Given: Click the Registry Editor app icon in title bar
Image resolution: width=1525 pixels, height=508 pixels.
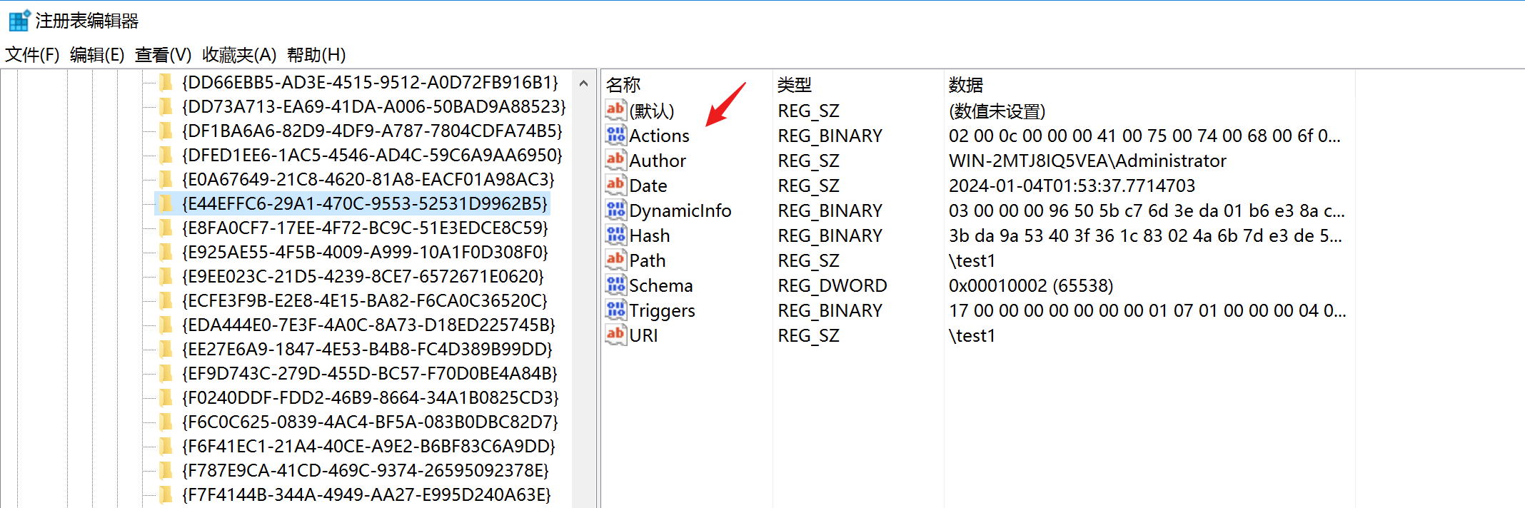Looking at the screenshot, I should click(x=19, y=20).
